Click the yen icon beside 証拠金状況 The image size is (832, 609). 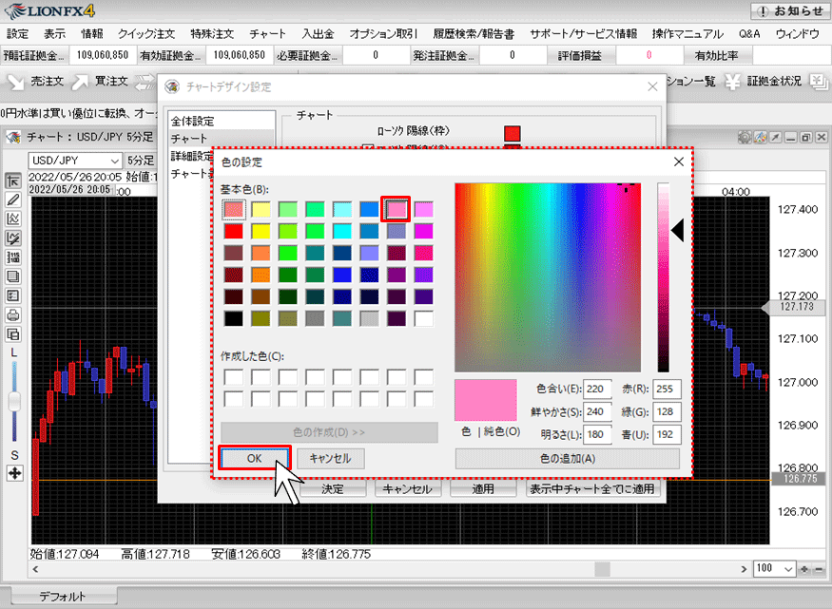click(733, 82)
